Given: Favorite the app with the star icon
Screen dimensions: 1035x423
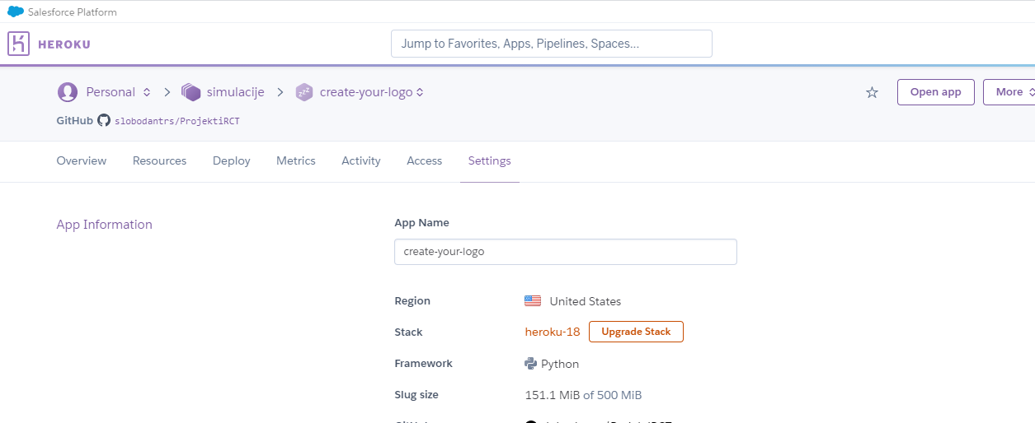Looking at the screenshot, I should (x=872, y=92).
